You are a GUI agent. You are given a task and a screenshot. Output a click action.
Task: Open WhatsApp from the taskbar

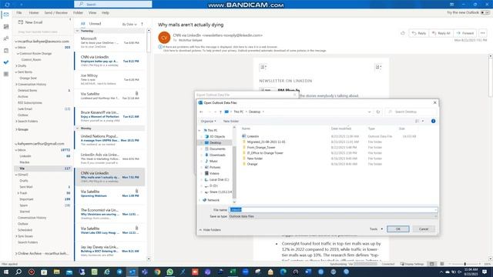pos(169,272)
